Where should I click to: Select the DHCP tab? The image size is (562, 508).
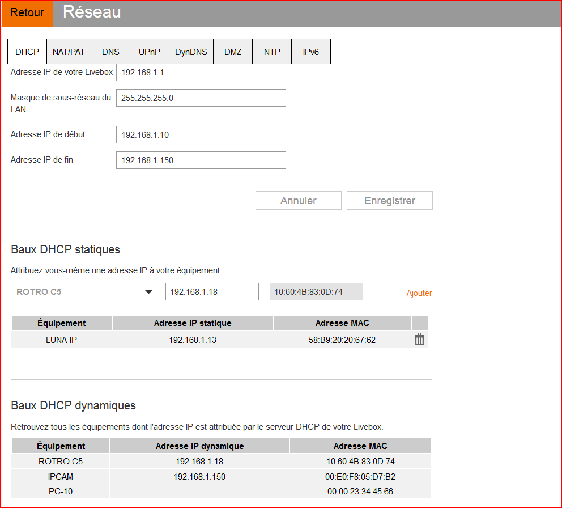pyautogui.click(x=27, y=52)
